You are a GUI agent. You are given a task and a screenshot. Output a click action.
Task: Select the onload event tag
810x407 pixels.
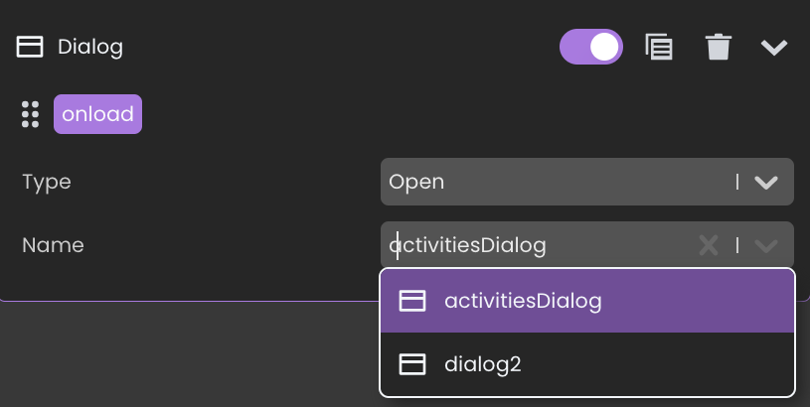point(97,114)
